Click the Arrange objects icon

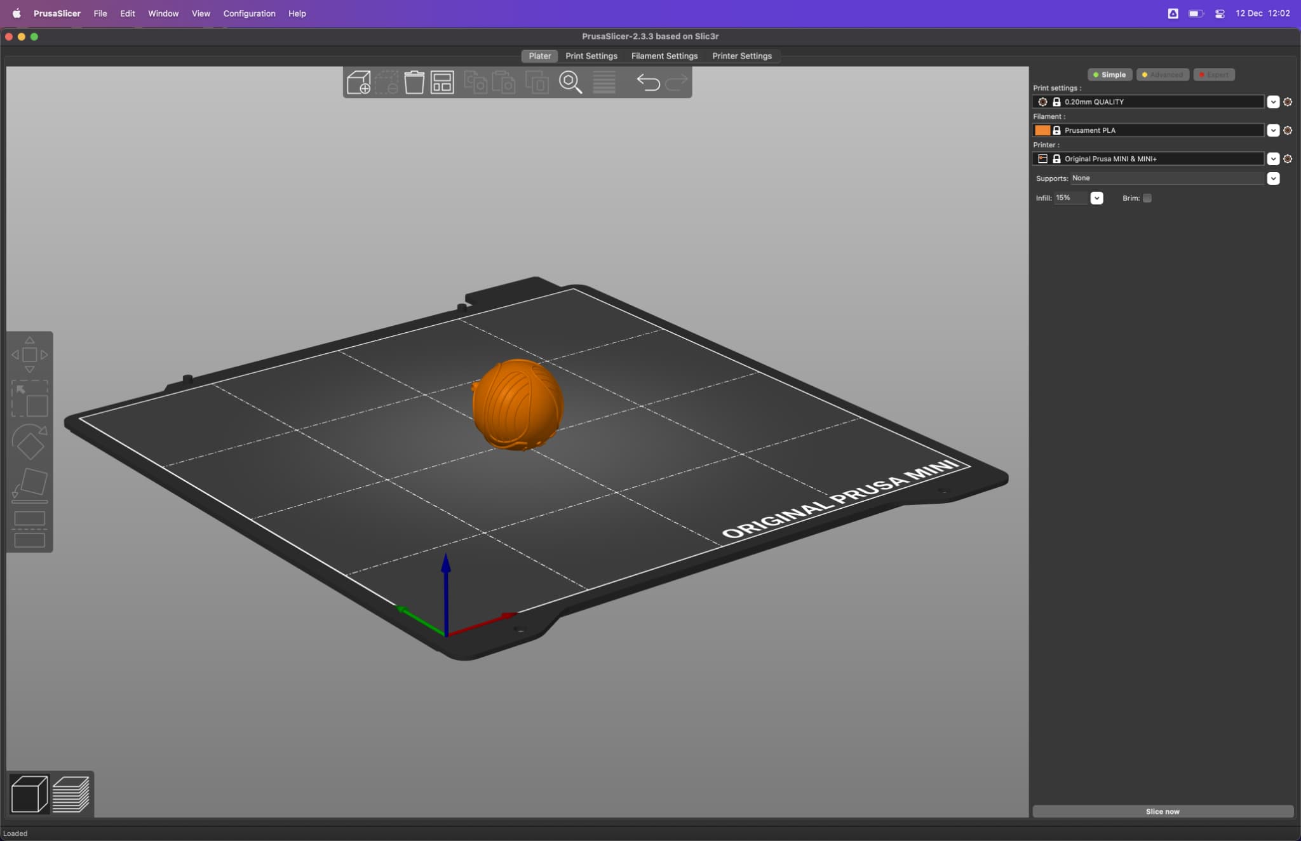[442, 83]
